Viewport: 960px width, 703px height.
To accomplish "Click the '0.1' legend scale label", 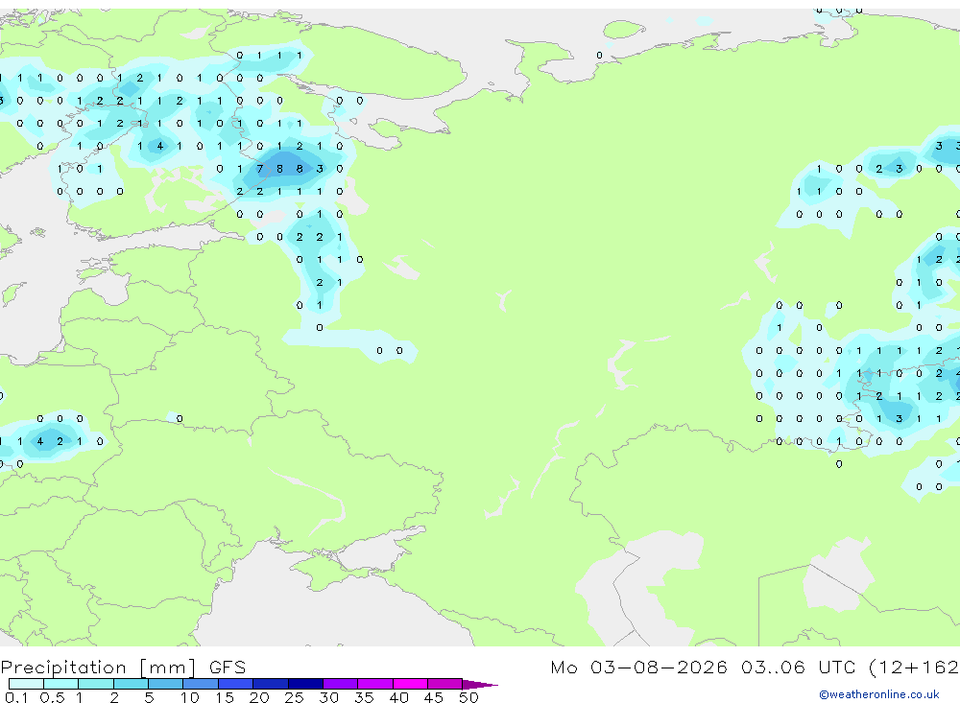I will coord(16,697).
